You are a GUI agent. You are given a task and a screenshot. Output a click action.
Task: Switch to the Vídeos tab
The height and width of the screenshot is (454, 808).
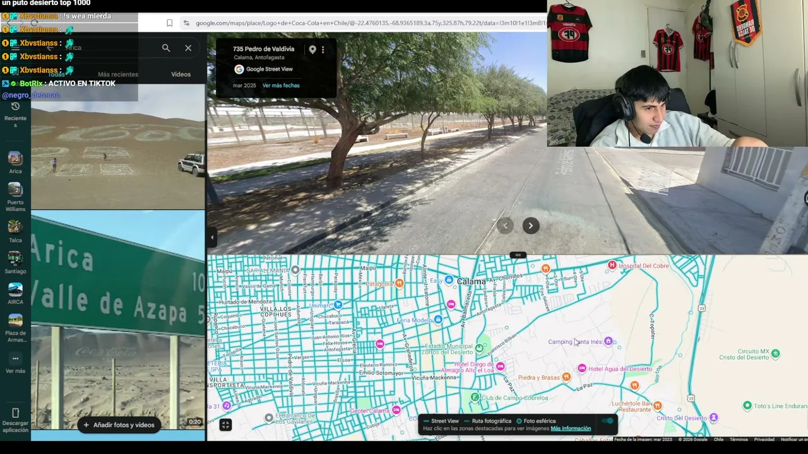181,74
